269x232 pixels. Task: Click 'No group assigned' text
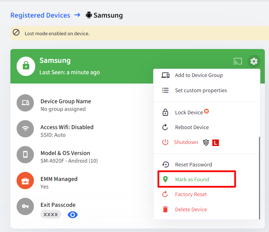pos(63,109)
